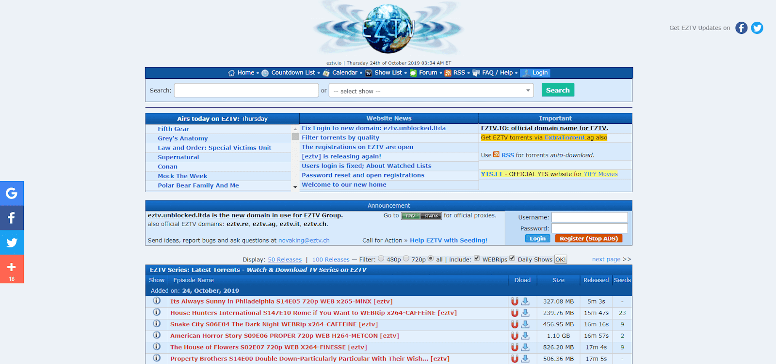Open the EZTV Facebook page icon
The image size is (776, 364).
741,28
